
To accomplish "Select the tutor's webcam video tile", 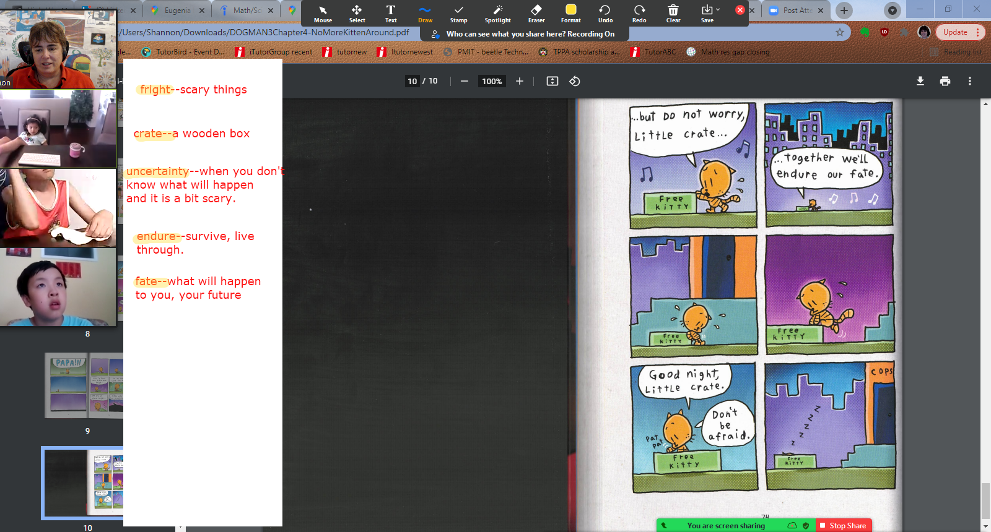I will point(58,49).
